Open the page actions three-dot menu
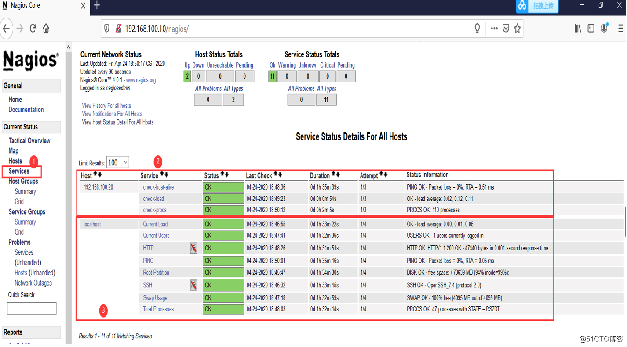627x347 pixels. point(494,29)
